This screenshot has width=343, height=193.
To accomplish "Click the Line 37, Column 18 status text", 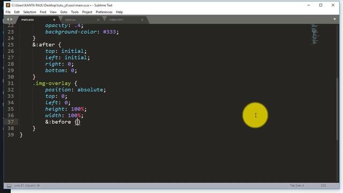I will [27, 185].
